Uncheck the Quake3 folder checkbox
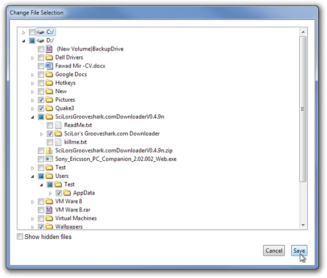The image size is (327, 278). (41, 108)
